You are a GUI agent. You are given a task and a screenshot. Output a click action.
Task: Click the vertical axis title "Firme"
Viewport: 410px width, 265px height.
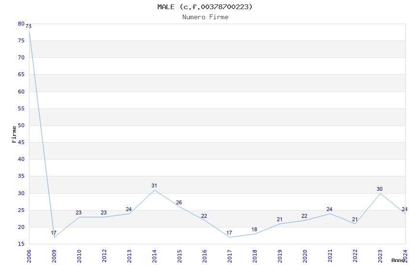14,134
